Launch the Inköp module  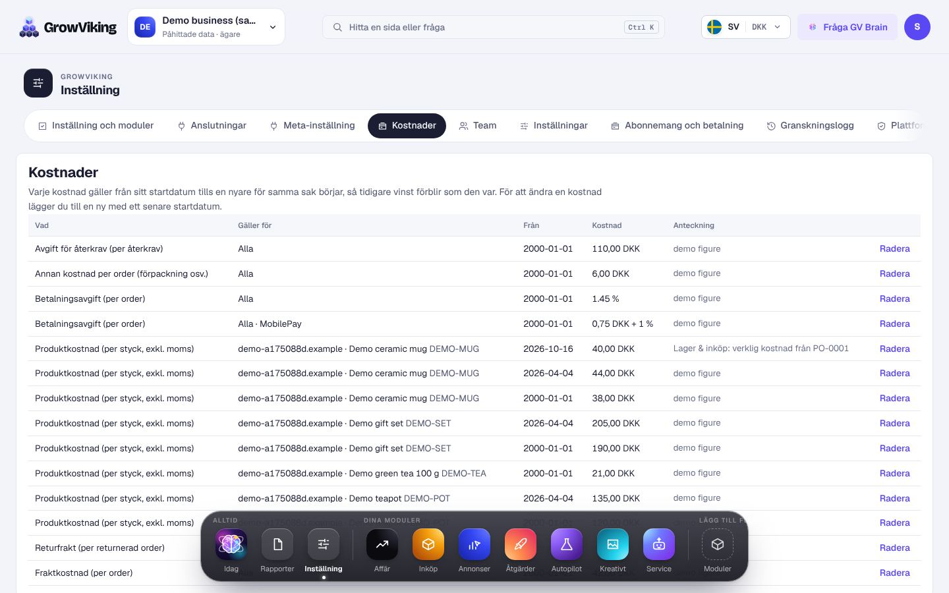pos(428,544)
